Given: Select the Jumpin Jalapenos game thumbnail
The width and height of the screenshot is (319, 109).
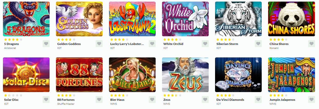Looking at the screenshot, I should tap(292, 75).
